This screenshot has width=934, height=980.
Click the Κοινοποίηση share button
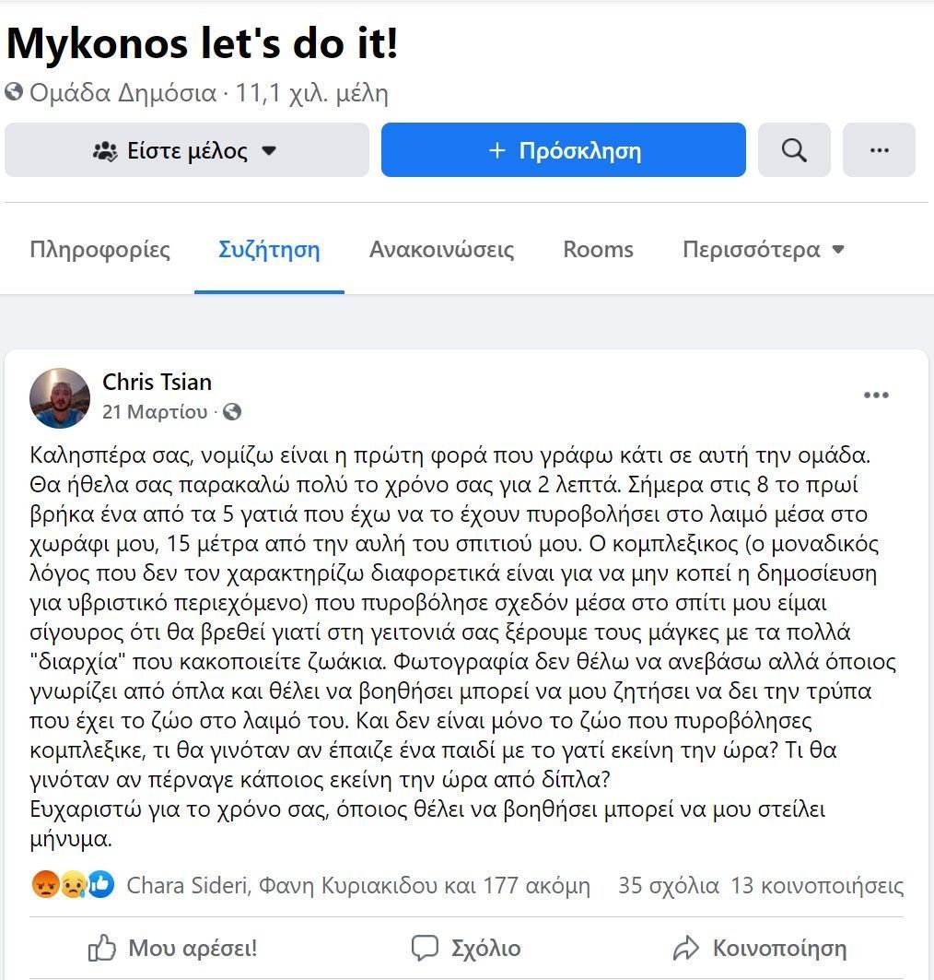coord(760,948)
